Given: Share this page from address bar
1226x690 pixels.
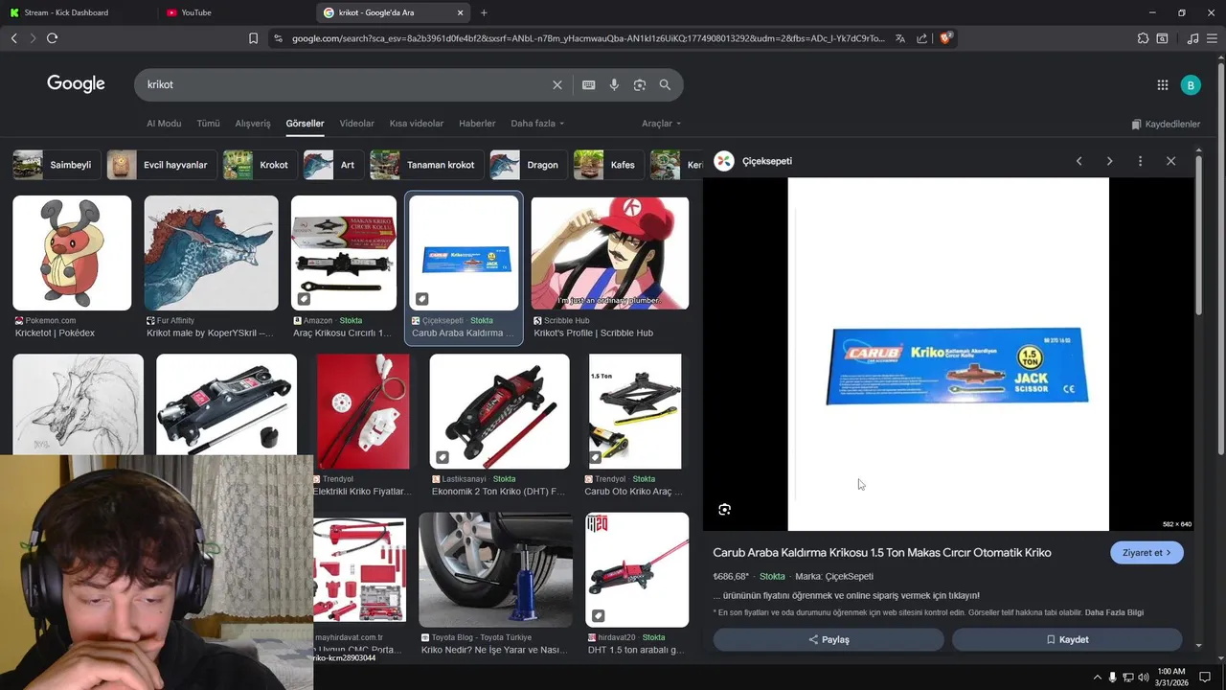Looking at the screenshot, I should tap(921, 38).
